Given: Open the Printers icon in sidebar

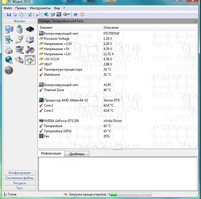Looking at the screenshot, I should tap(9, 50).
